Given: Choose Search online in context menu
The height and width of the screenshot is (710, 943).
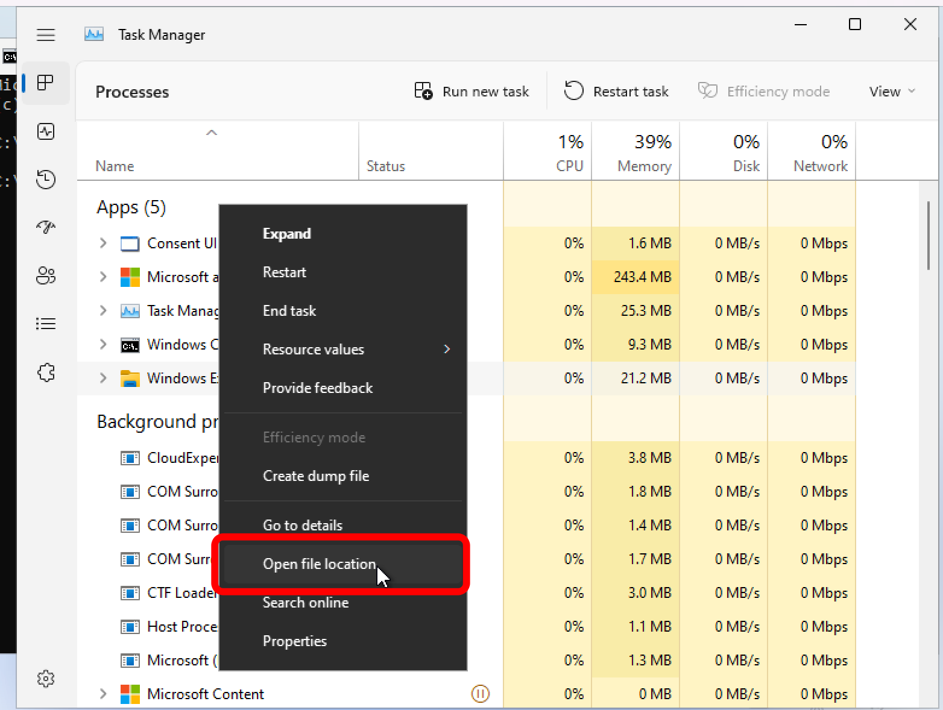Looking at the screenshot, I should (342, 603).
